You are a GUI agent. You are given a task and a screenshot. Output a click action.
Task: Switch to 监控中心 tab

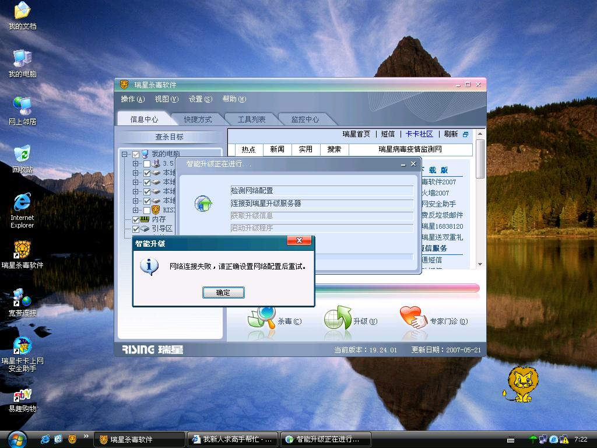pyautogui.click(x=305, y=119)
